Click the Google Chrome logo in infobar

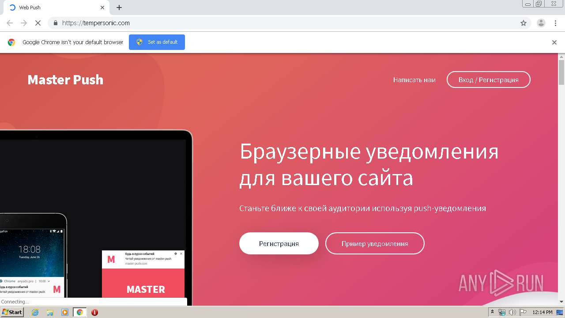pos(11,42)
